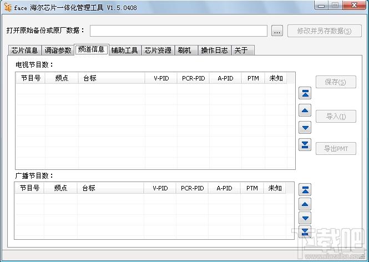
Task: Click the application icon in title bar
Action: [8, 7]
